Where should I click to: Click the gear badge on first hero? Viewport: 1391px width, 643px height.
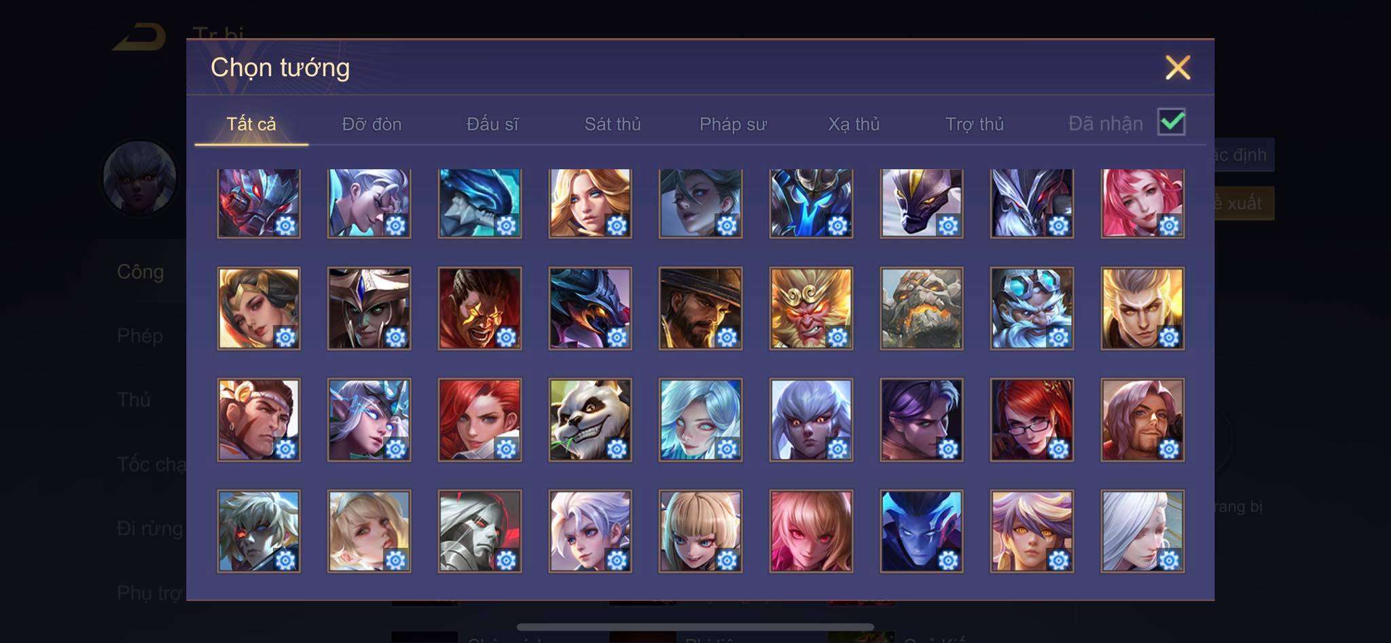[x=286, y=225]
